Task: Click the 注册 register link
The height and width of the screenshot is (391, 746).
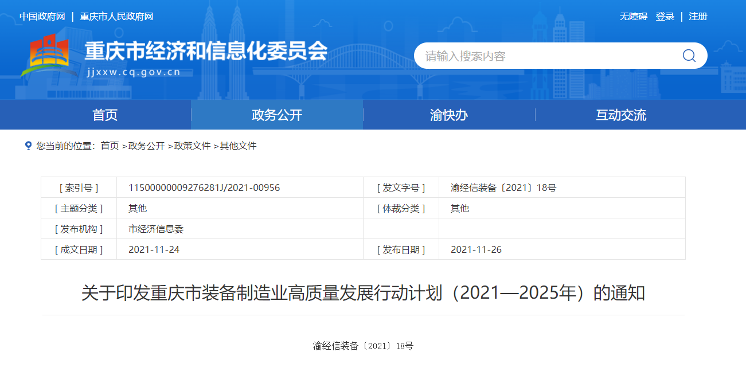Action: click(698, 17)
